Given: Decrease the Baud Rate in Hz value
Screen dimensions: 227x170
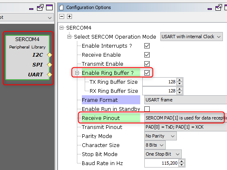Looking at the screenshot, I should coord(182,165).
